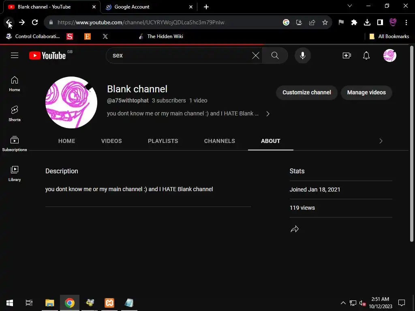Open the Chrome extensions puzzle icon

(354, 23)
